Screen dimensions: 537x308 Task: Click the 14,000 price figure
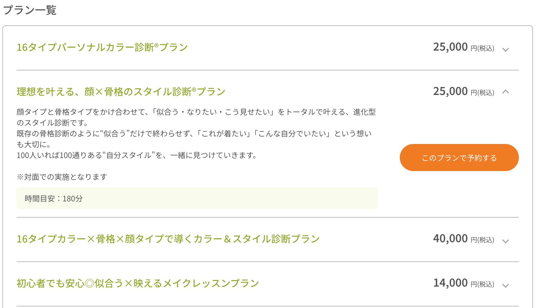tap(450, 283)
